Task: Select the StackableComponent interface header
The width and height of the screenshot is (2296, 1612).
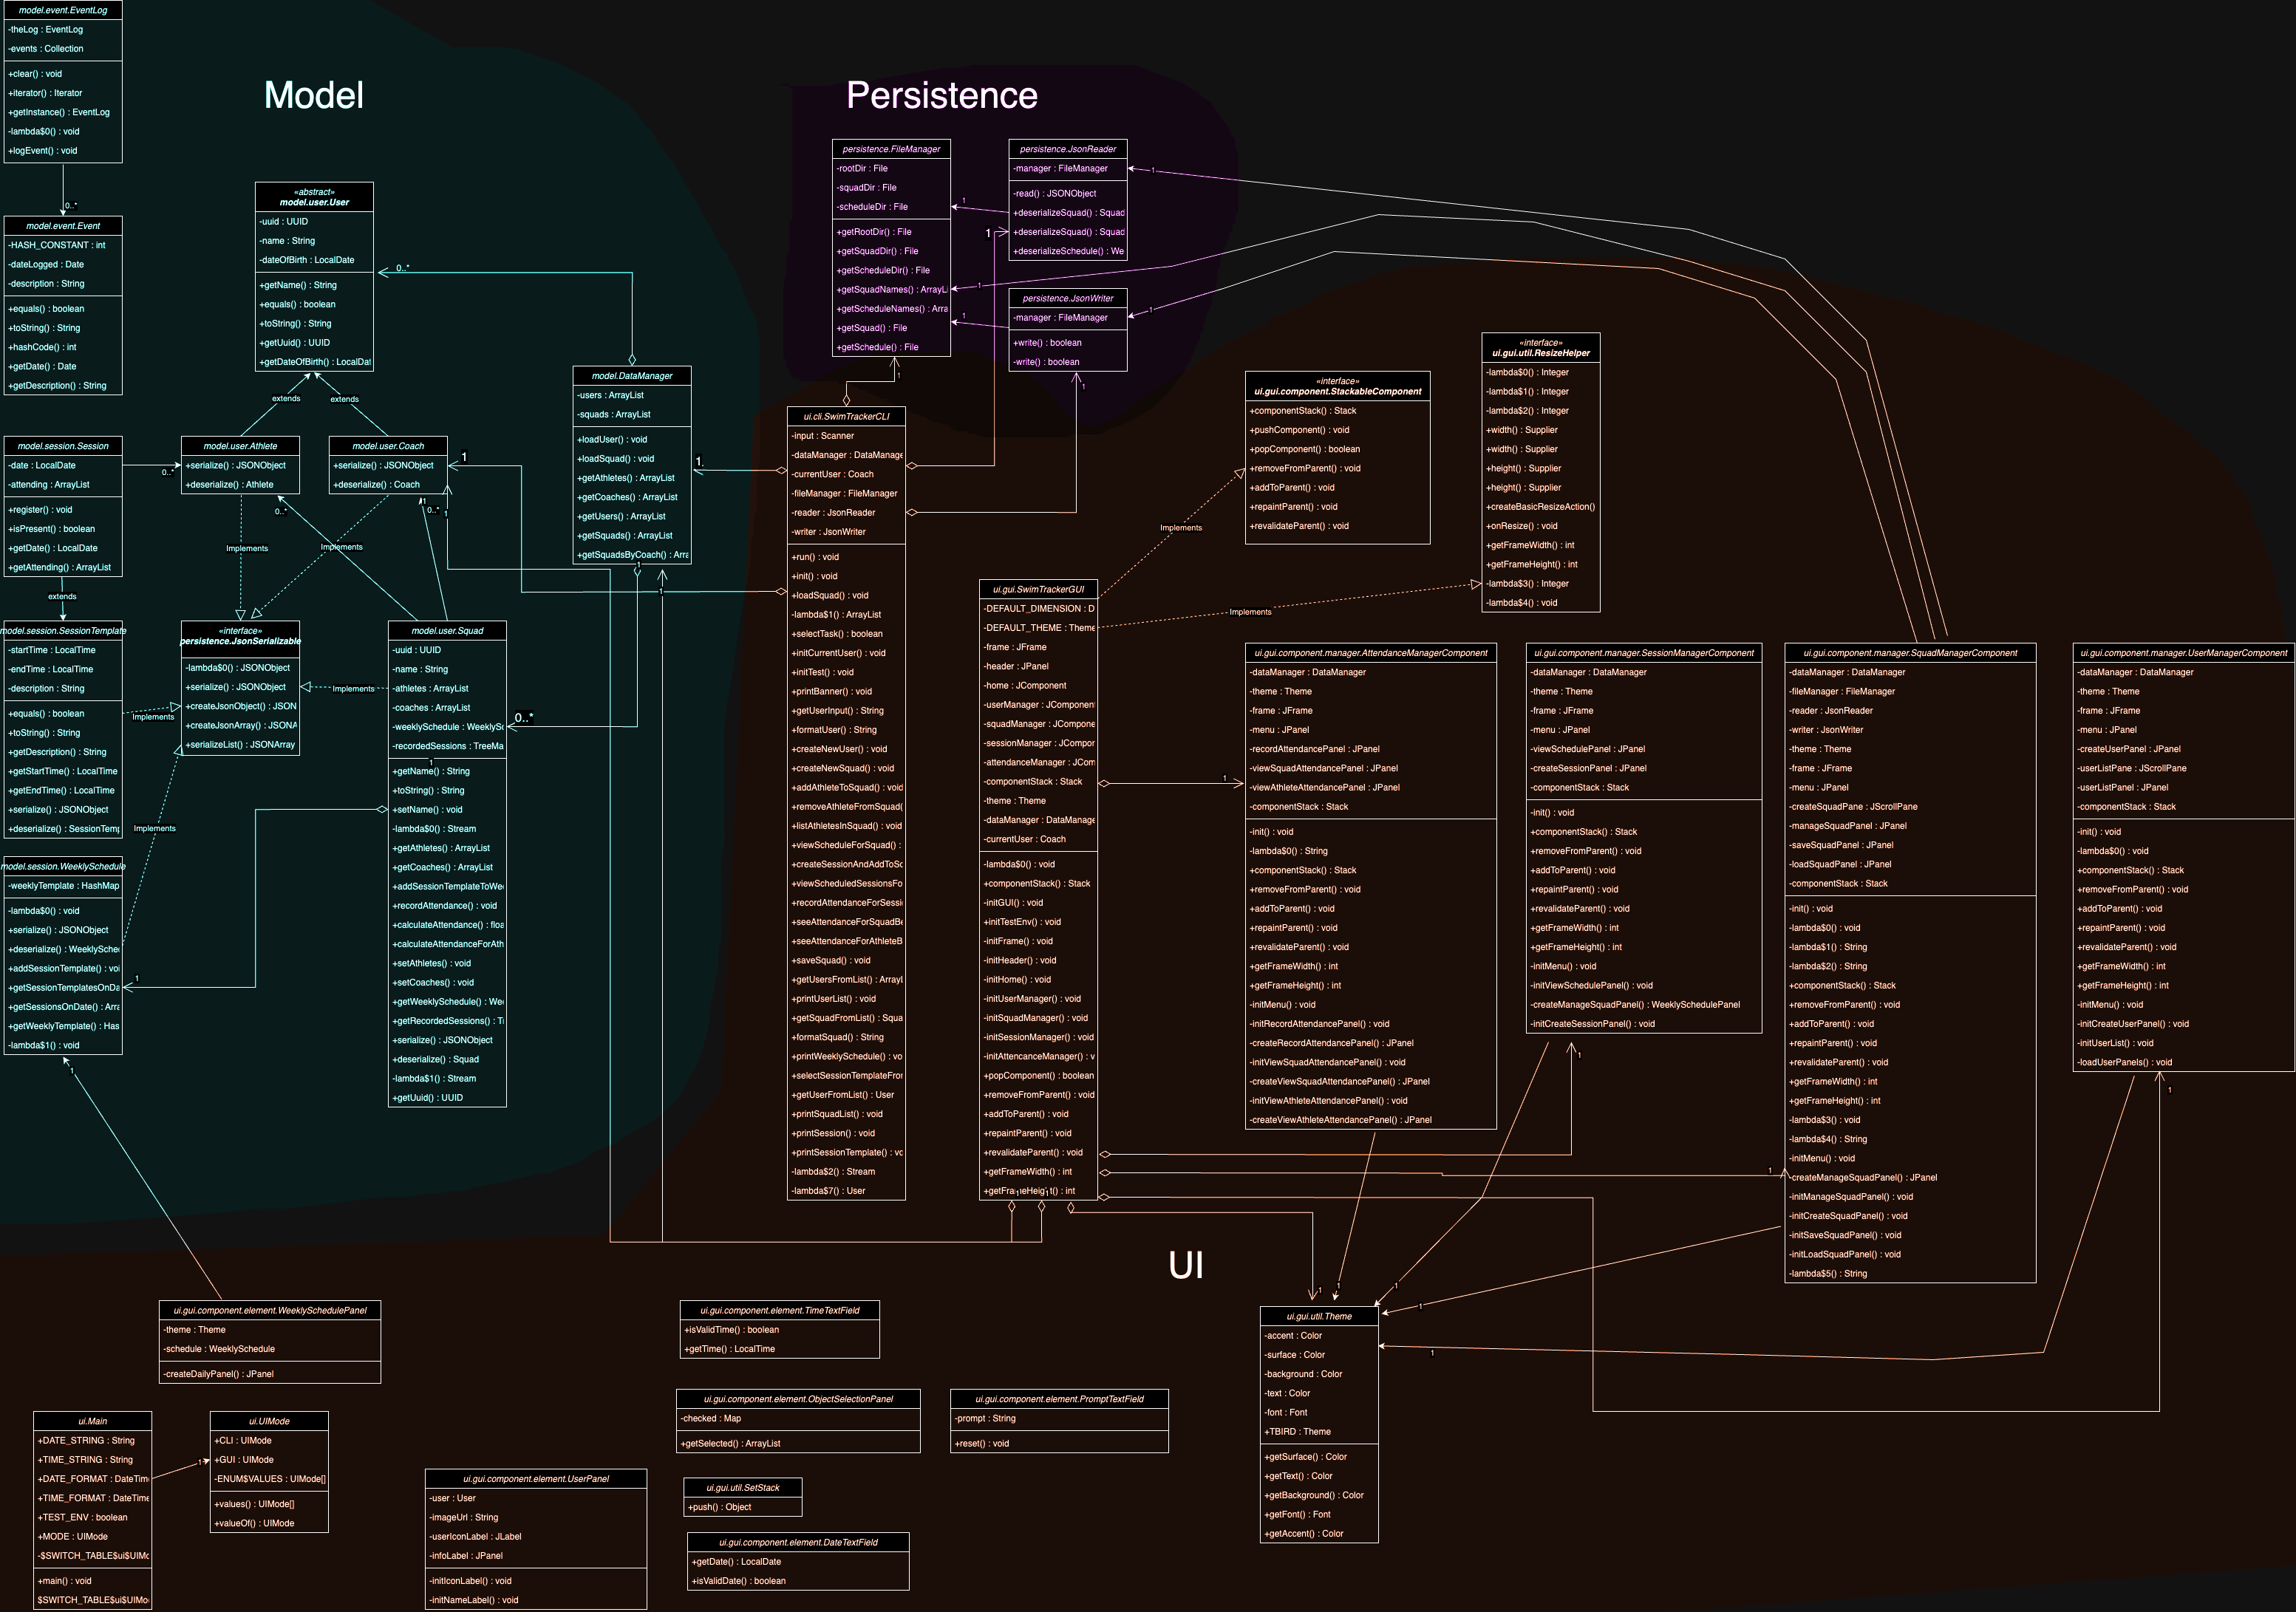Action: [x=1337, y=386]
